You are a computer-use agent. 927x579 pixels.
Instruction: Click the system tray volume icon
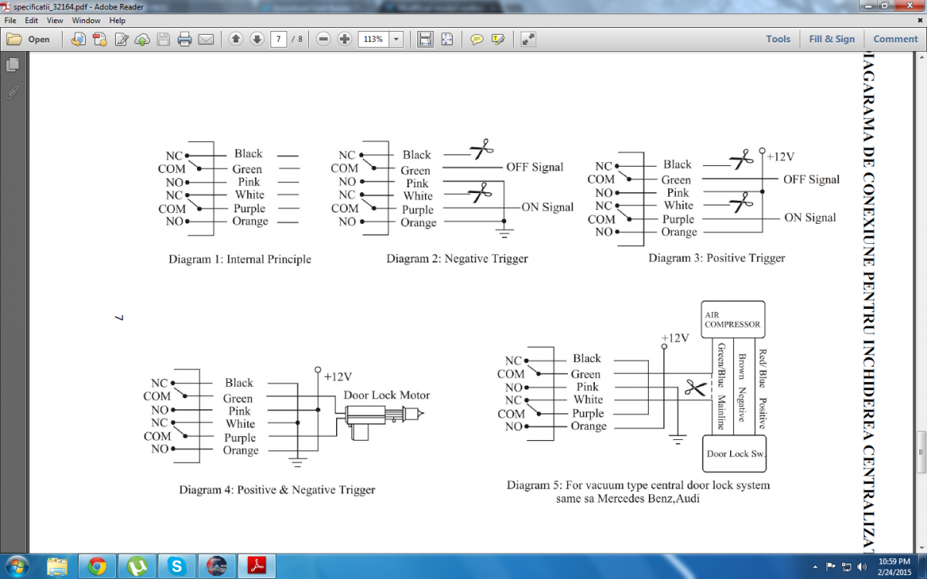[863, 567]
